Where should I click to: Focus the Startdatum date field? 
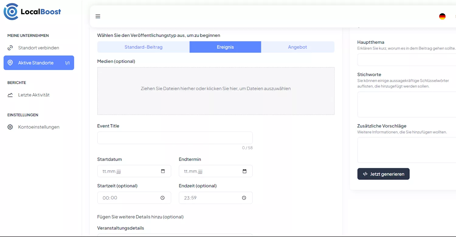tap(134, 171)
